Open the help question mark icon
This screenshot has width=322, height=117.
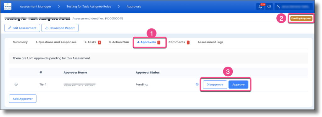(269, 7)
